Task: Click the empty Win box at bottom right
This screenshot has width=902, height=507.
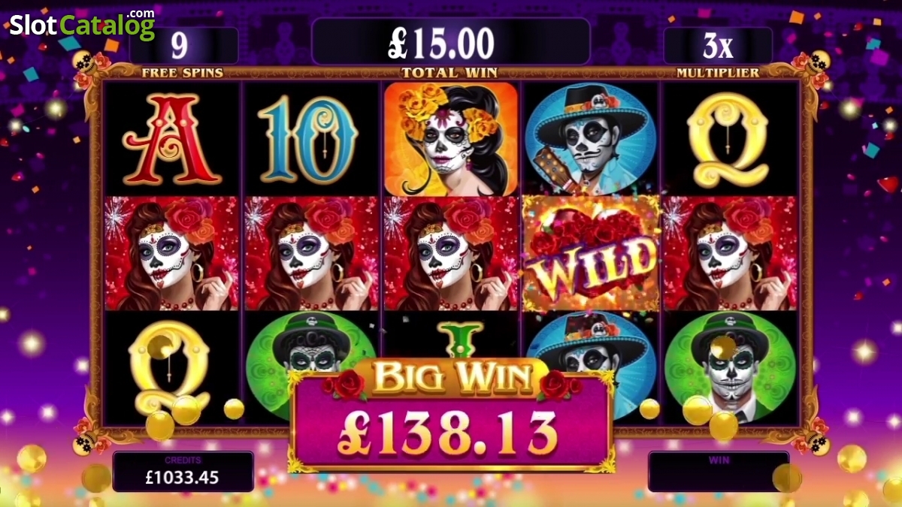Action: 719,472
